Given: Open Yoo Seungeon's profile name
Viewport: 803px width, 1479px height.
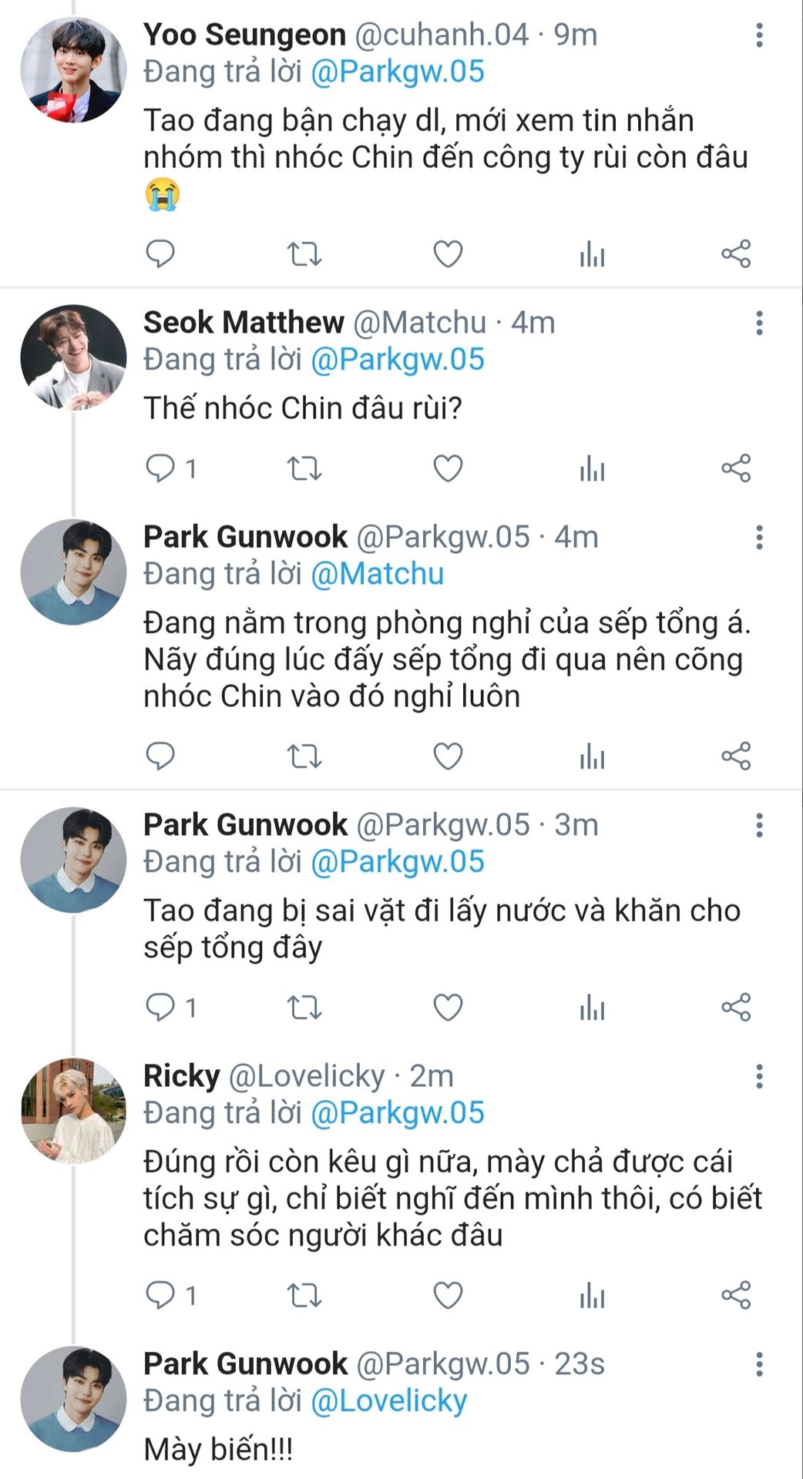Looking at the screenshot, I should (244, 35).
